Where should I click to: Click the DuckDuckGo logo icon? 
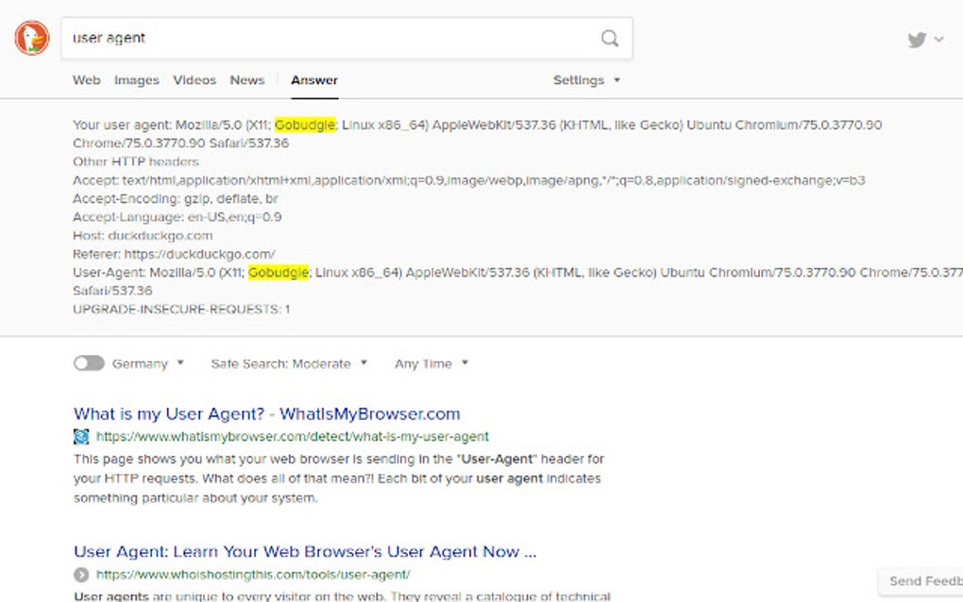click(30, 39)
